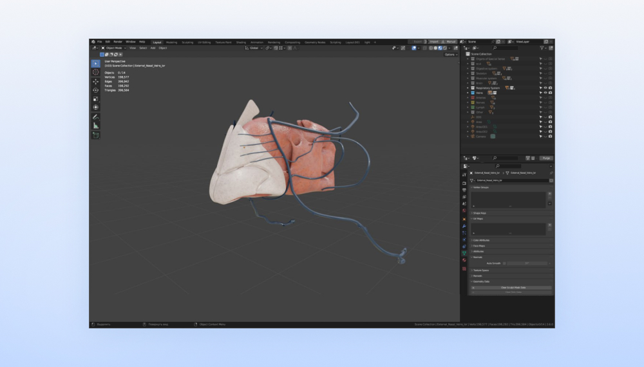The height and width of the screenshot is (367, 644).
Task: Adjust the Auto Smooth angle slider
Action: click(x=527, y=263)
